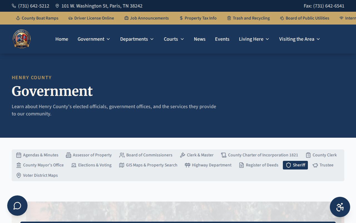Open the Elections & Voting link
The height and width of the screenshot is (223, 356).
point(92,165)
